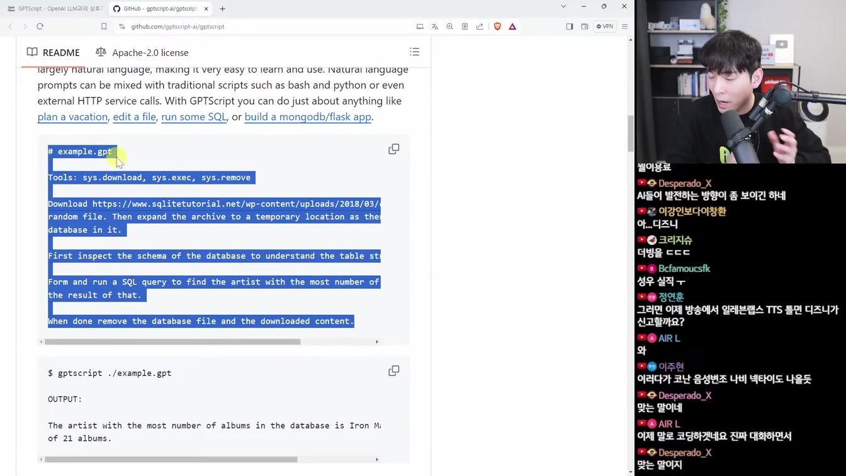Viewport: 846px width, 476px height.
Task: Go forward using browser forward arrow
Action: click(x=25, y=26)
